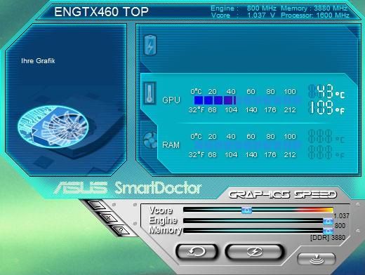This screenshot has width=365, height=275.
Task: Click the Vcore slider handle
Action: (246, 210)
